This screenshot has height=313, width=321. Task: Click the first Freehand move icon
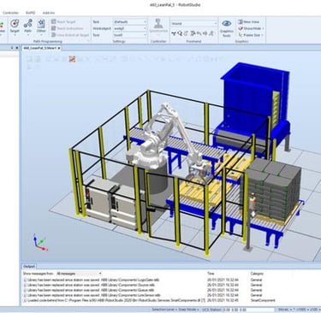pyautogui.click(x=174, y=33)
